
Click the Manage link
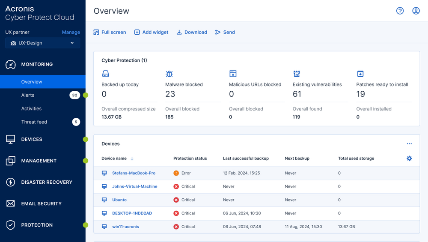coord(71,32)
